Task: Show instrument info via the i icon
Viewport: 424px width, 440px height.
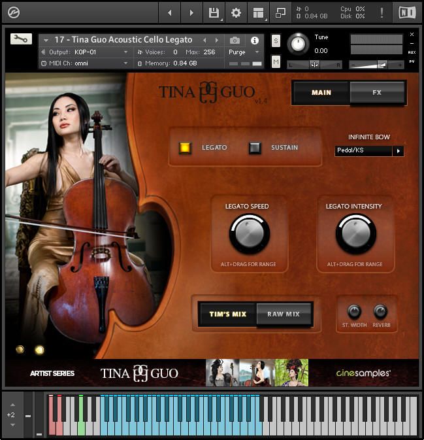Action: click(255, 41)
